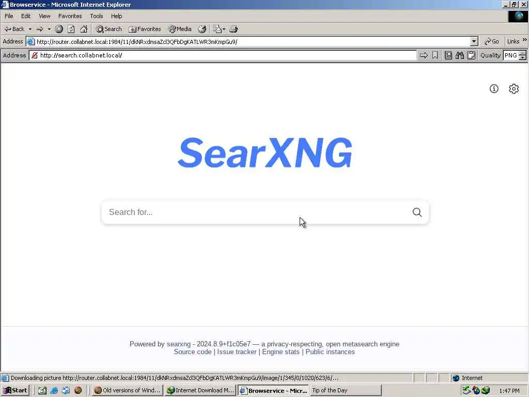Viewport: 529px width, 397px height.
Task: Open the Source code link
Action: coord(193,352)
